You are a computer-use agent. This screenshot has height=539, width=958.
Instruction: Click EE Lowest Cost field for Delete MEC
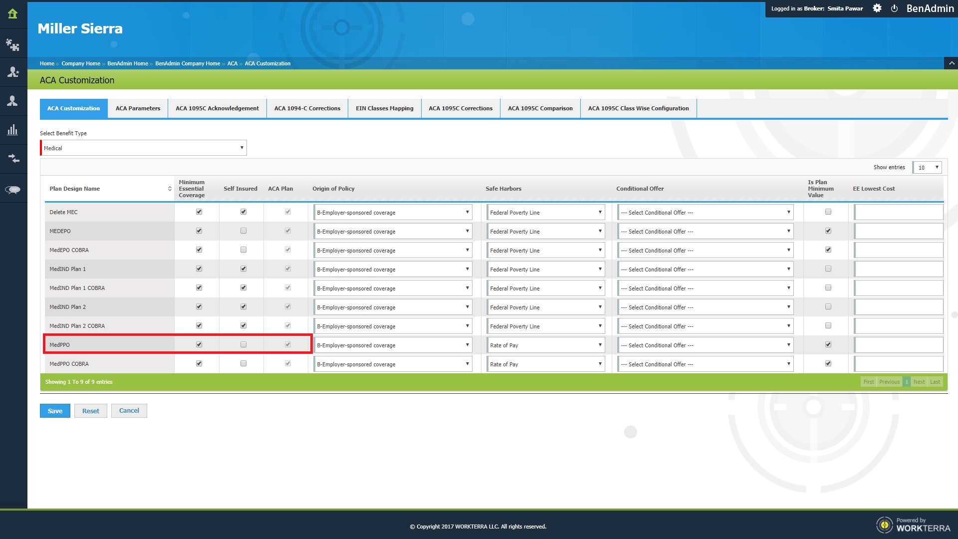[899, 212]
